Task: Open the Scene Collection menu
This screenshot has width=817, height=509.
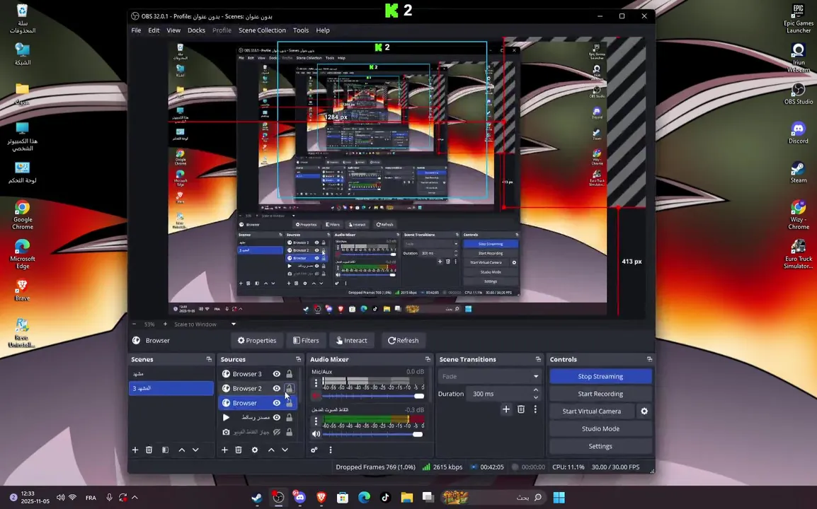Action: [262, 30]
